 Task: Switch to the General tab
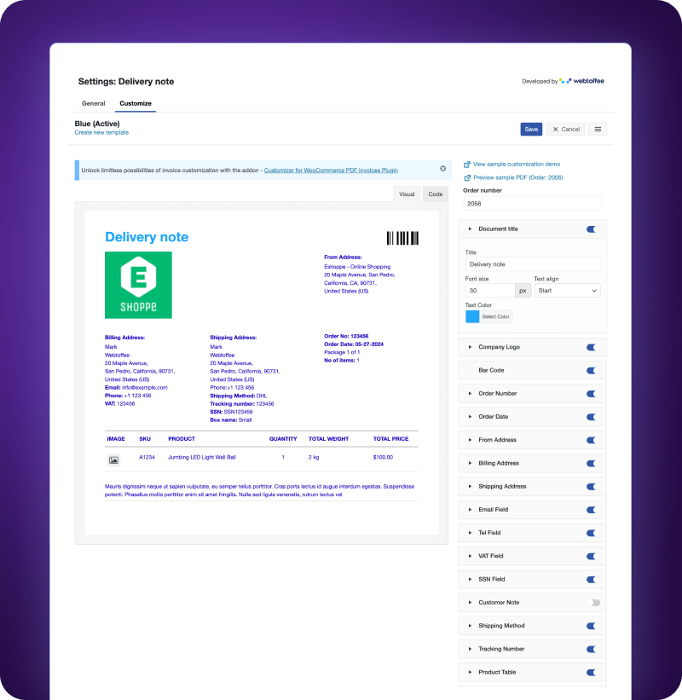(x=93, y=103)
